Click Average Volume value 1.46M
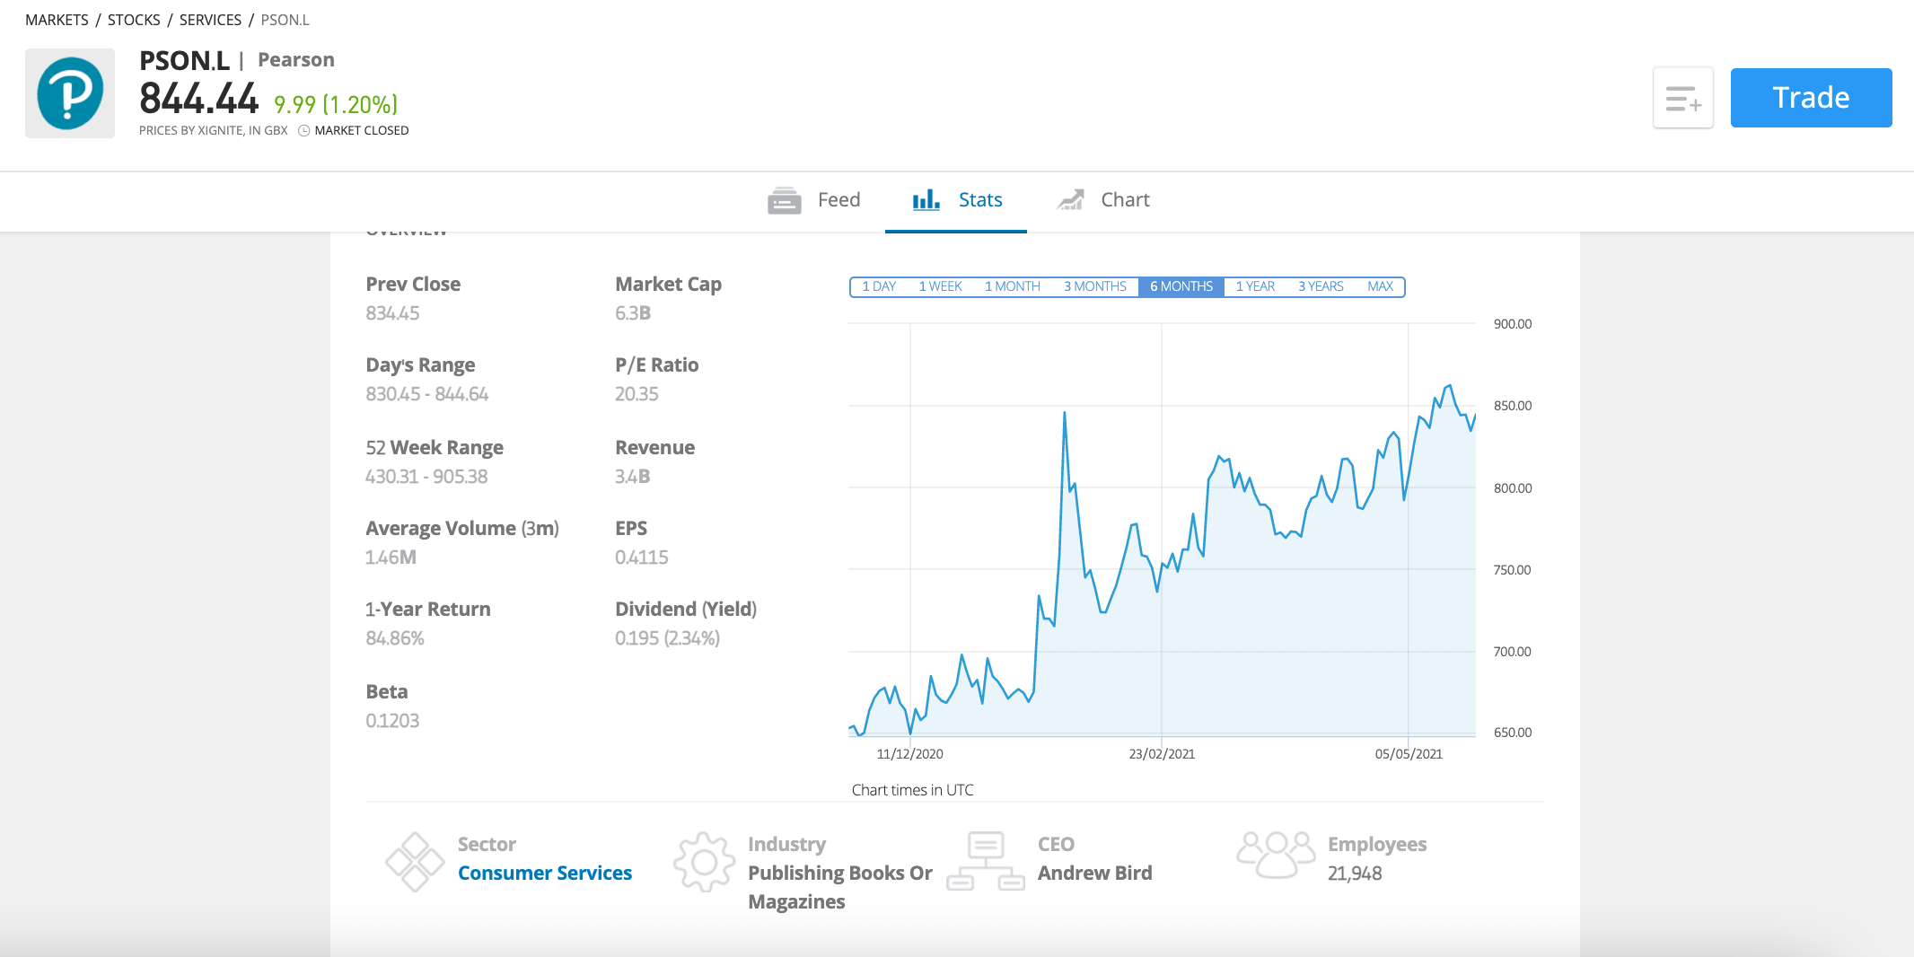 391,558
